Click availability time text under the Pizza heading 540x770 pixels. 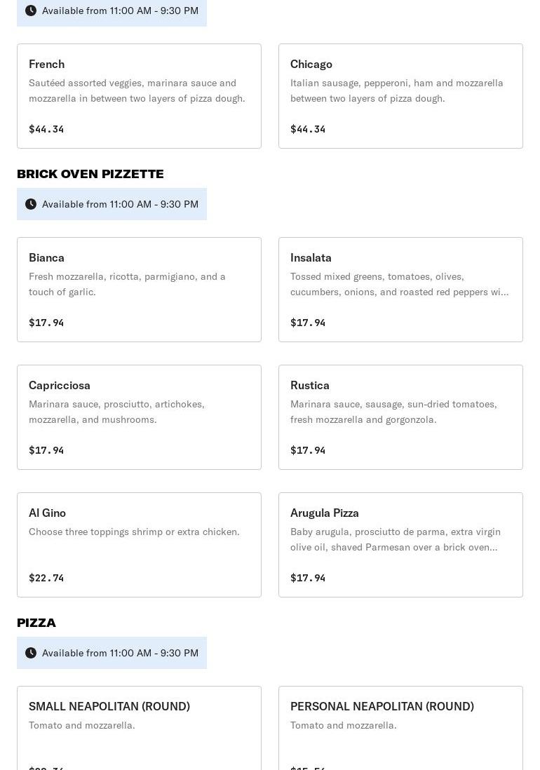point(120,653)
